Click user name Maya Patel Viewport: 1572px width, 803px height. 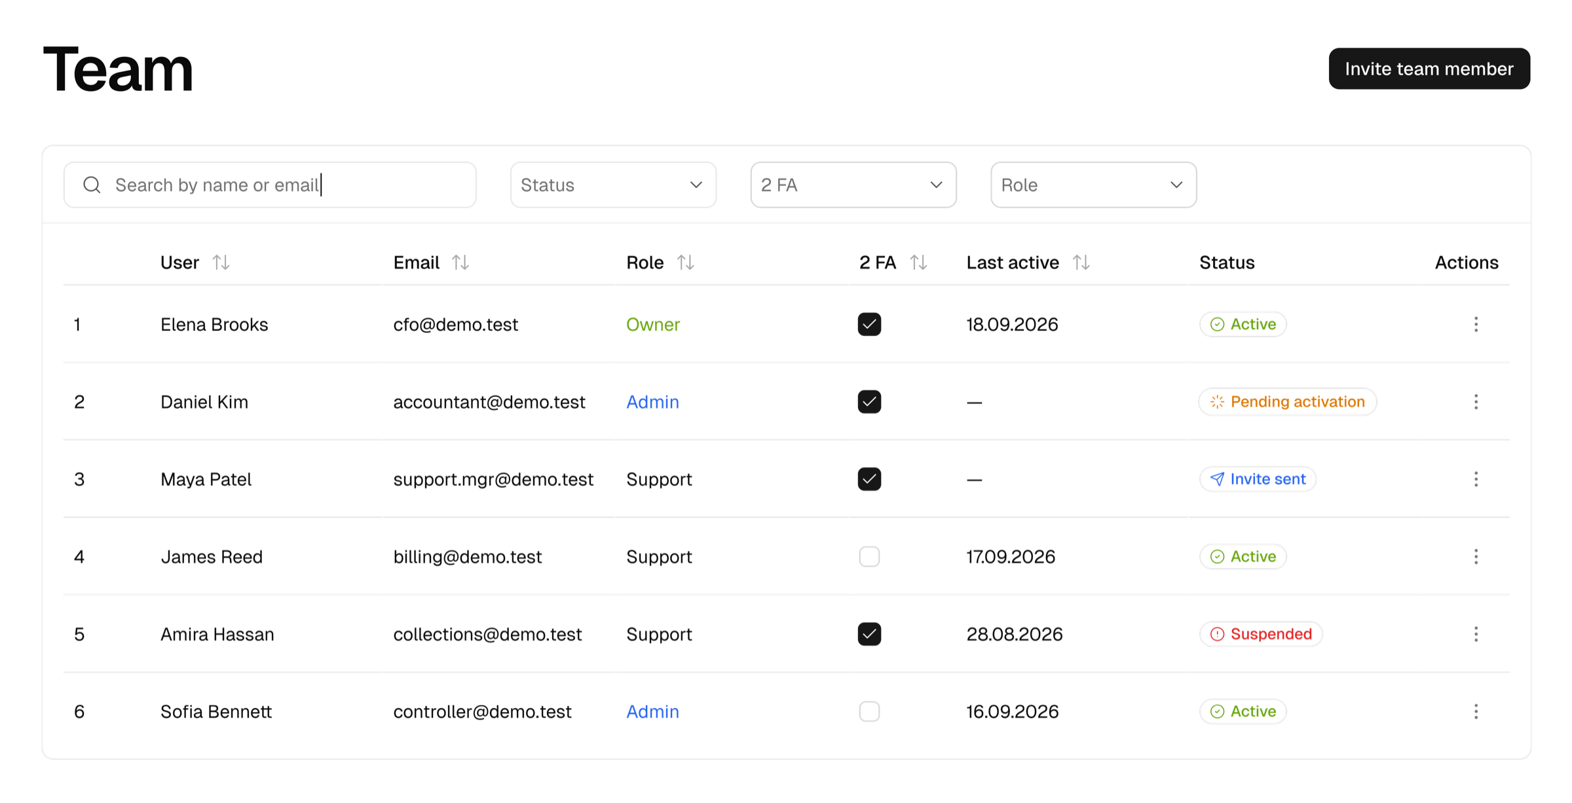pos(206,479)
